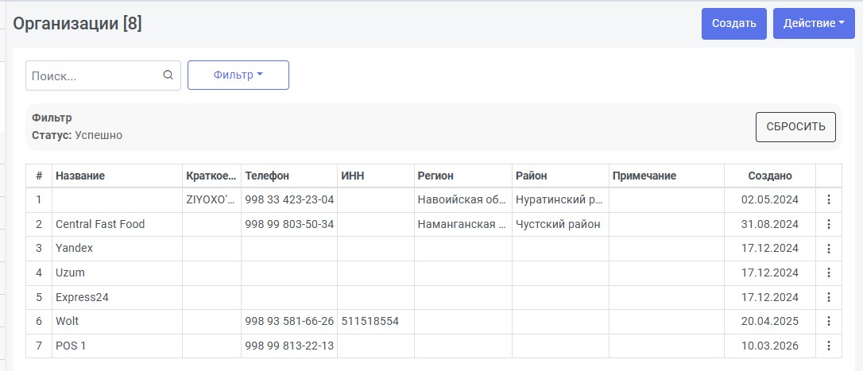Open row actions menu for Express24
The image size is (863, 371).
pyautogui.click(x=828, y=297)
